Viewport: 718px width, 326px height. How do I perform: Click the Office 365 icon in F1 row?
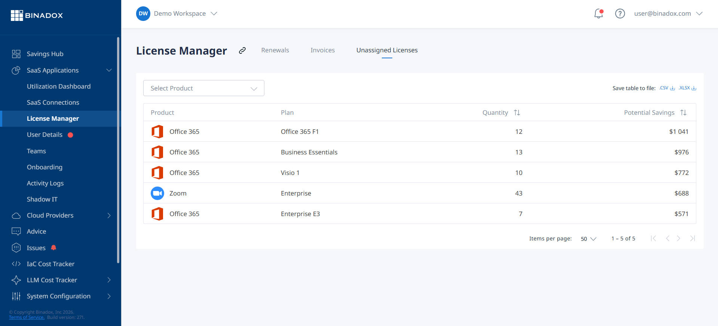tap(157, 132)
